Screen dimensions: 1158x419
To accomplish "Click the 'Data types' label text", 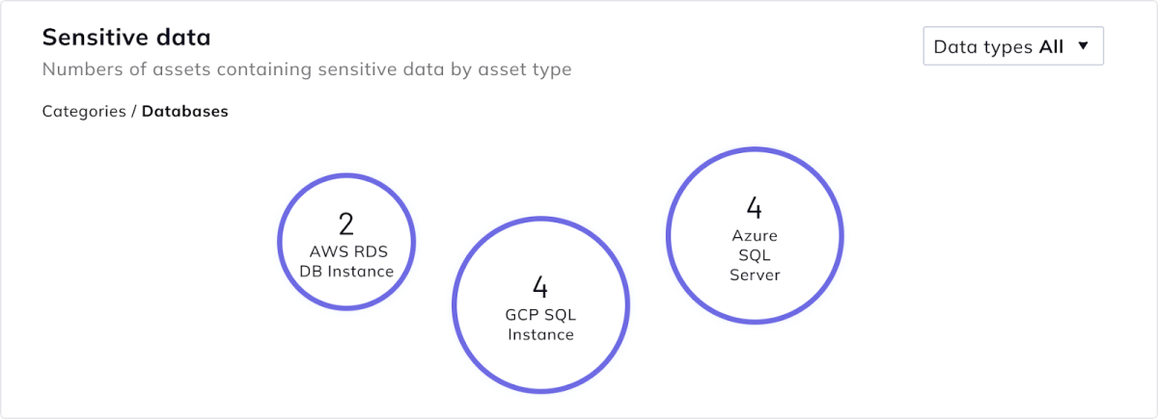I will click(984, 46).
